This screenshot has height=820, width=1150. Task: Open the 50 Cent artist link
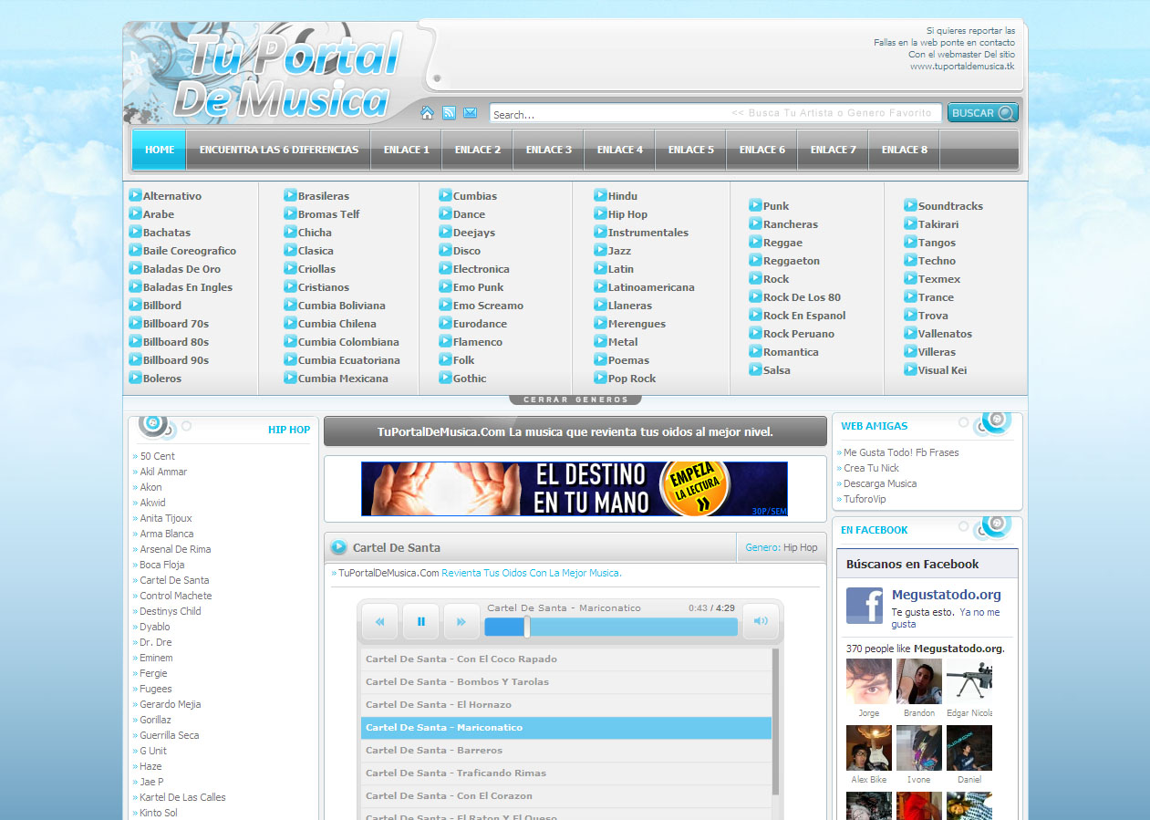pyautogui.click(x=157, y=456)
